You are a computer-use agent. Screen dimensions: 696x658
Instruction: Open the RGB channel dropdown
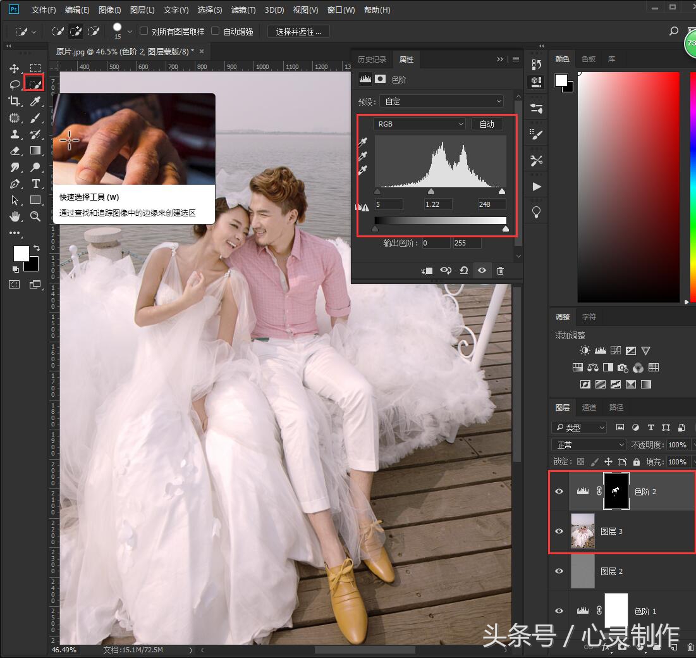coord(420,124)
